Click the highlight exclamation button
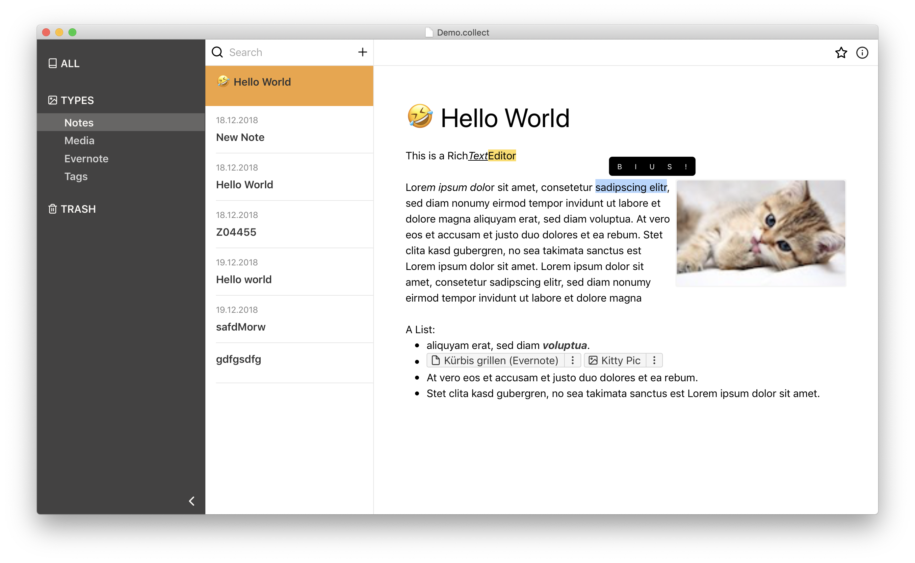 point(686,167)
